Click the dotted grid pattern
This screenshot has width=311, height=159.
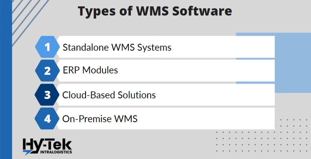261,143
